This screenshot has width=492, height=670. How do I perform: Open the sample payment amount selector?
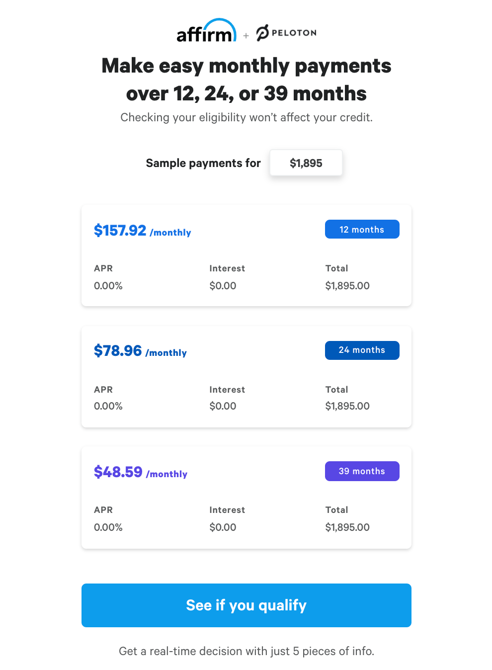coord(306,163)
